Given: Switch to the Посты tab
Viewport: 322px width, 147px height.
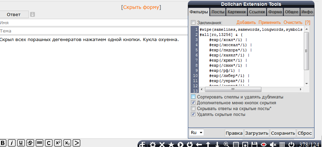Looking at the screenshot, I should click(218, 12).
